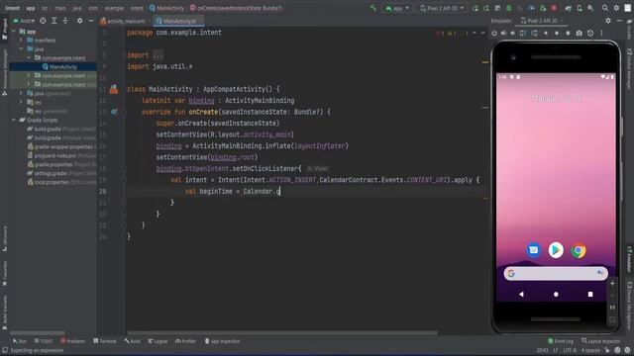Open the Device Manager toolbar icon
This screenshot has width=634, height=356.
(x=580, y=8)
